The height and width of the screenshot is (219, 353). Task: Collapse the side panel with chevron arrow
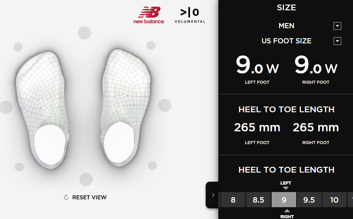213,195
